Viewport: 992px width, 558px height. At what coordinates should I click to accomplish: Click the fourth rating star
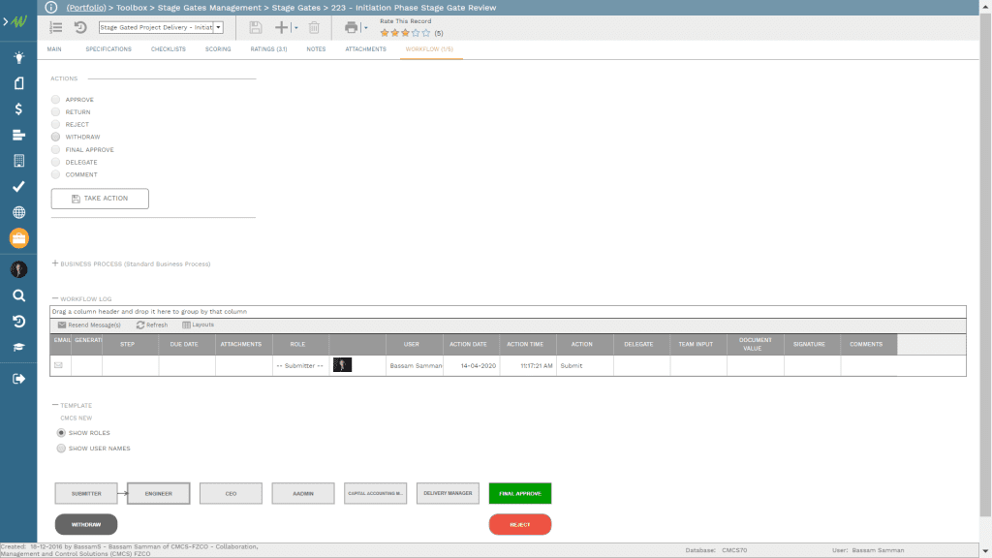click(416, 33)
